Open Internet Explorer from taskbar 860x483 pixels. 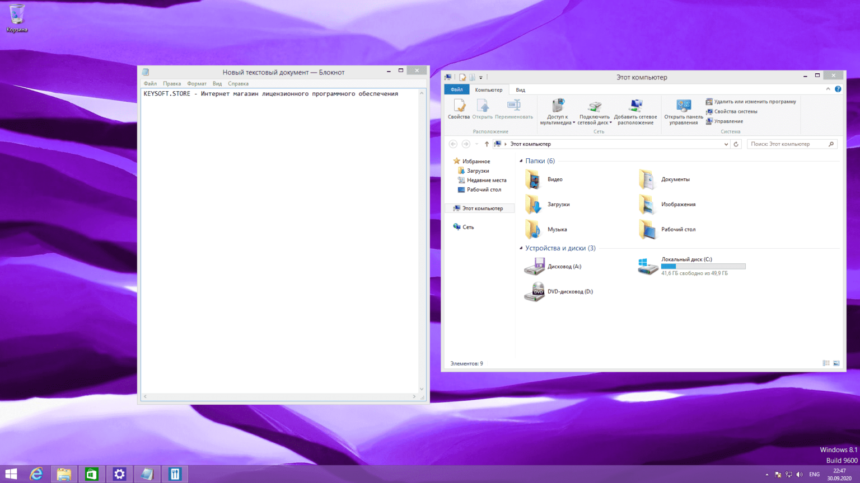pos(36,474)
